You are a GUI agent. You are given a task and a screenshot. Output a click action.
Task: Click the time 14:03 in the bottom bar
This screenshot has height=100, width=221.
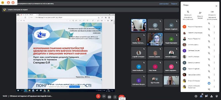tap(5, 96)
